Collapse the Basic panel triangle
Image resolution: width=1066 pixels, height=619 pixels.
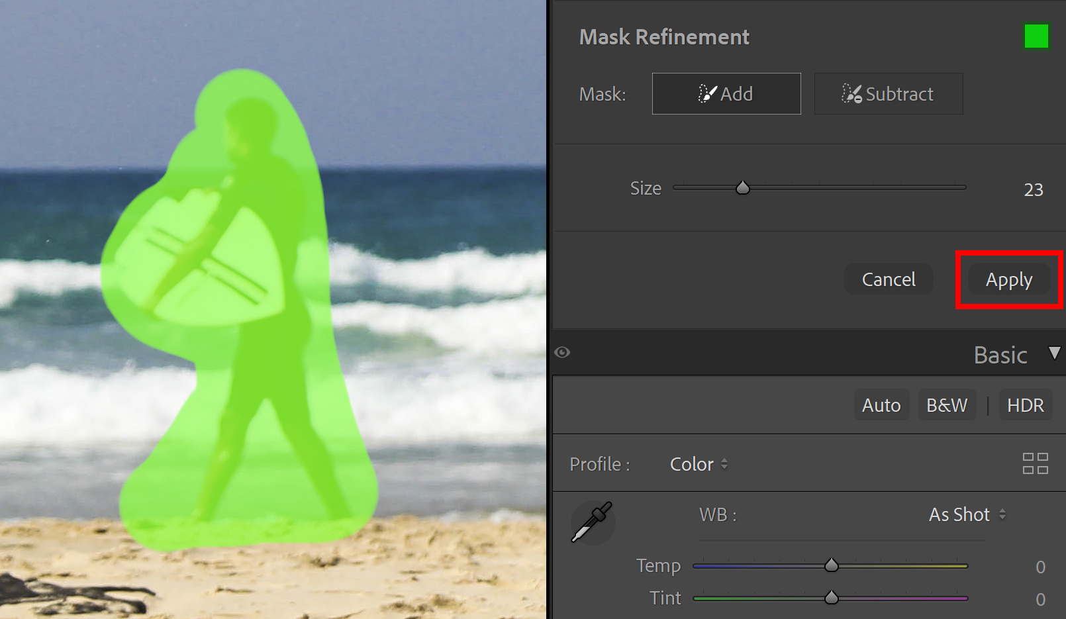tap(1054, 353)
